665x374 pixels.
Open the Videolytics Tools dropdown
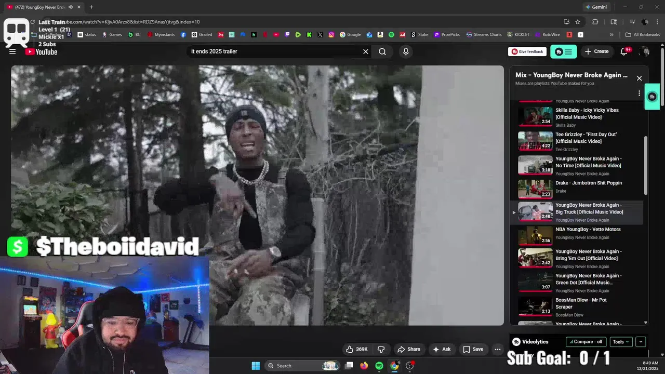click(x=621, y=342)
